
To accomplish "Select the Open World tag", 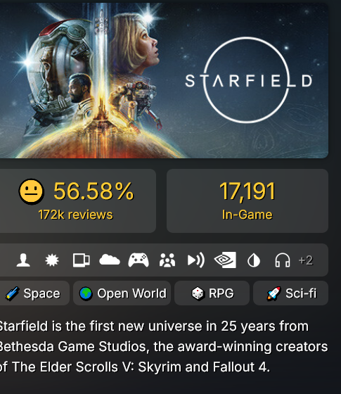I will click(122, 293).
